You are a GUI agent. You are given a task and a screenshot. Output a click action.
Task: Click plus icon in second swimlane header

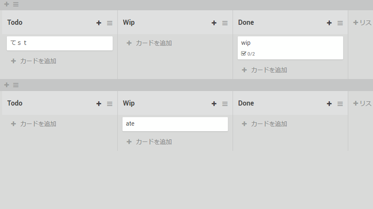coord(6,85)
